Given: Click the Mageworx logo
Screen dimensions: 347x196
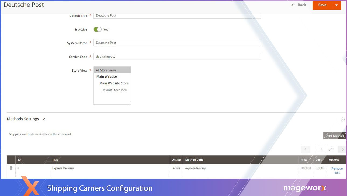Looking at the screenshot, I should [x=304, y=188].
